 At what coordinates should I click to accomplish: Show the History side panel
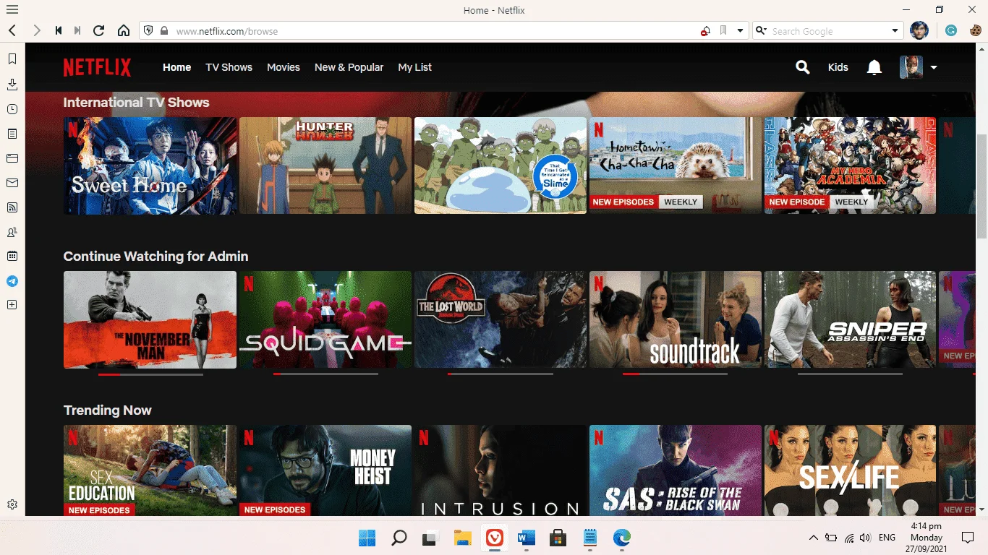pos(12,109)
